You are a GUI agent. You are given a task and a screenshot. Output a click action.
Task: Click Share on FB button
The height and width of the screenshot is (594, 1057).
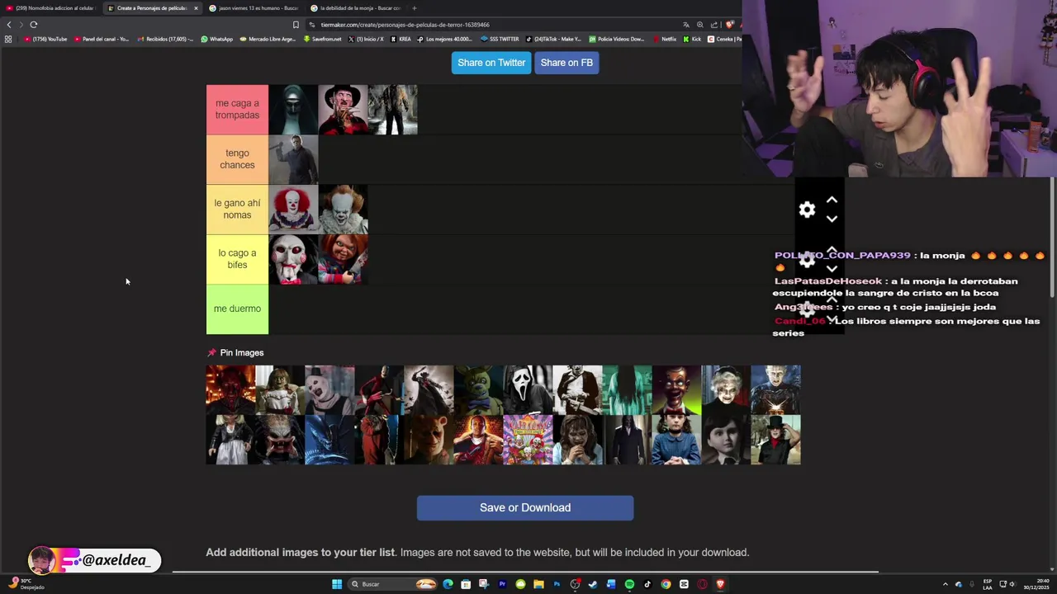pyautogui.click(x=566, y=63)
